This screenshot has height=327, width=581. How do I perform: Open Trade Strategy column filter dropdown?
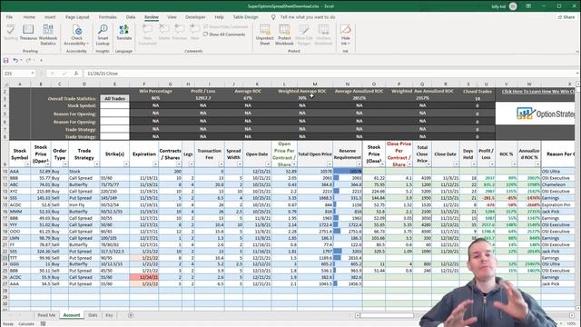[97, 163]
